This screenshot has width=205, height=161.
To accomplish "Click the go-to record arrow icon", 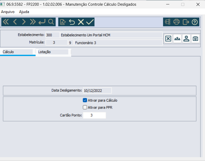I will [42, 22].
